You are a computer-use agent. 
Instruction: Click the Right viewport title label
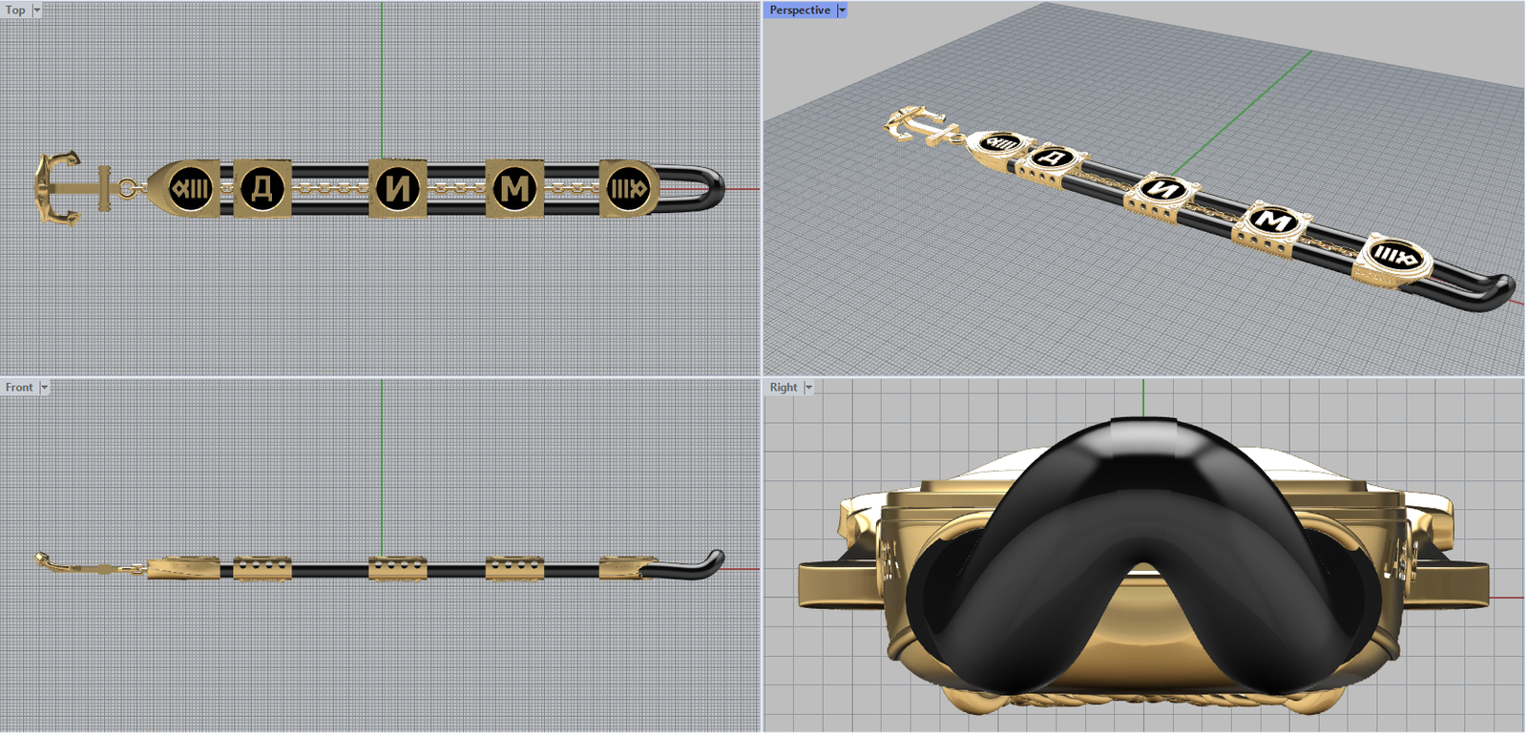(x=783, y=387)
